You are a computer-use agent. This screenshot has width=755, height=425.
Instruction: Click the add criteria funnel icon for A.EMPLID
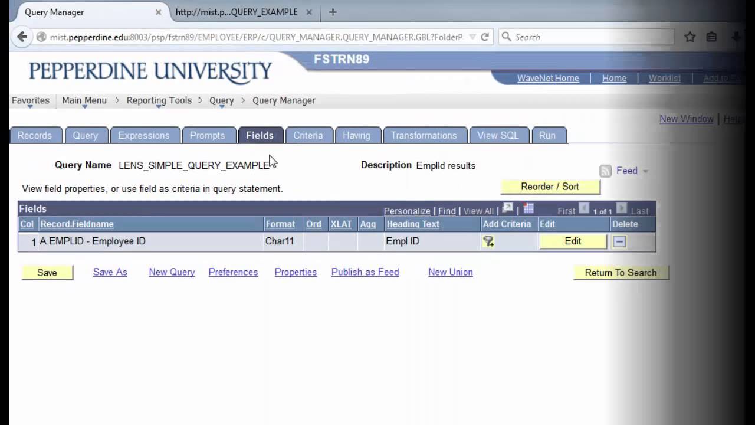(x=488, y=241)
